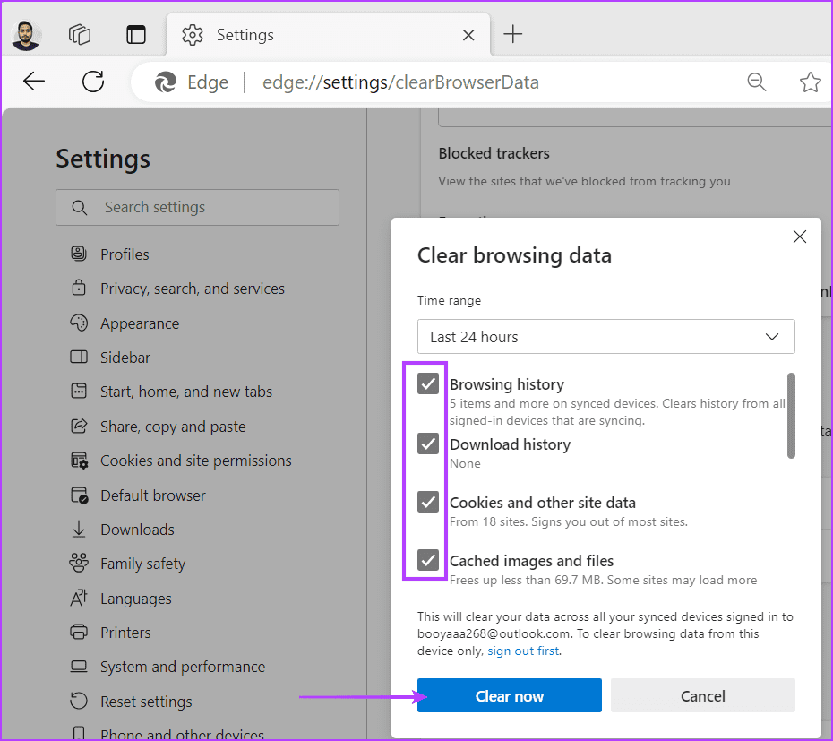Viewport: 833px width, 741px height.
Task: Open System and performance settings
Action: [x=183, y=667]
